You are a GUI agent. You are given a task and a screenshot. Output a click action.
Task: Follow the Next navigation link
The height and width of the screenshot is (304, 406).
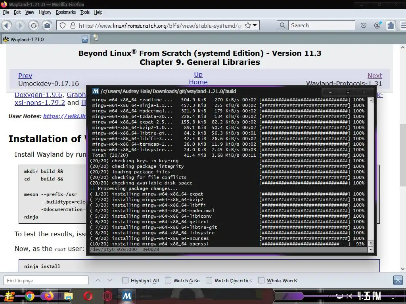[x=375, y=76]
